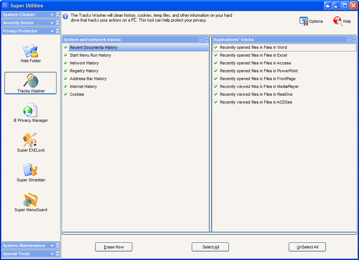Click the blue info icon beside description
Viewport: 359px width, 260px height.
[x=65, y=16]
